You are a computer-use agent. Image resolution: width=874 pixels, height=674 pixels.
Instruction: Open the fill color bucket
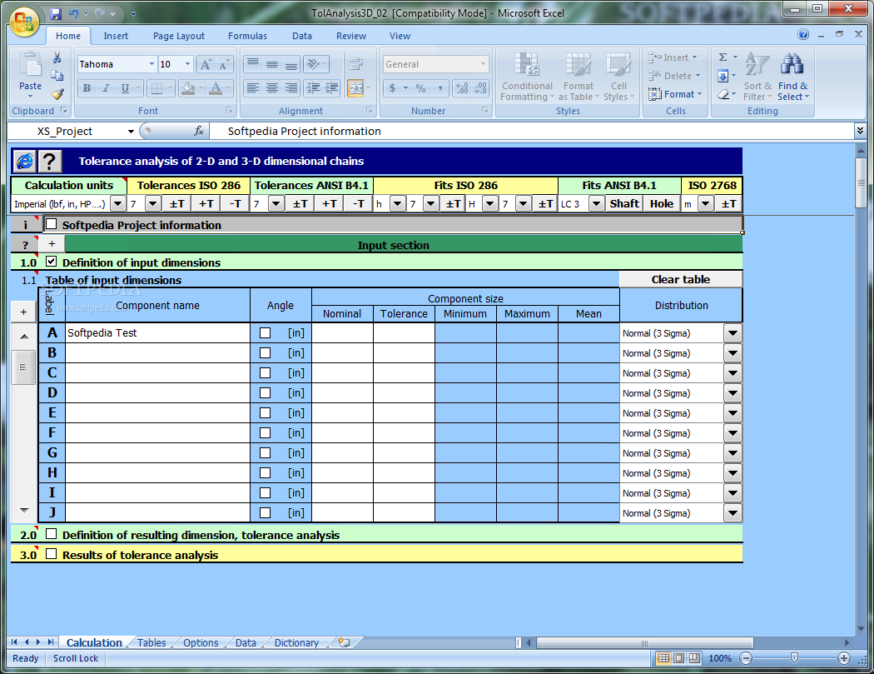[x=188, y=88]
